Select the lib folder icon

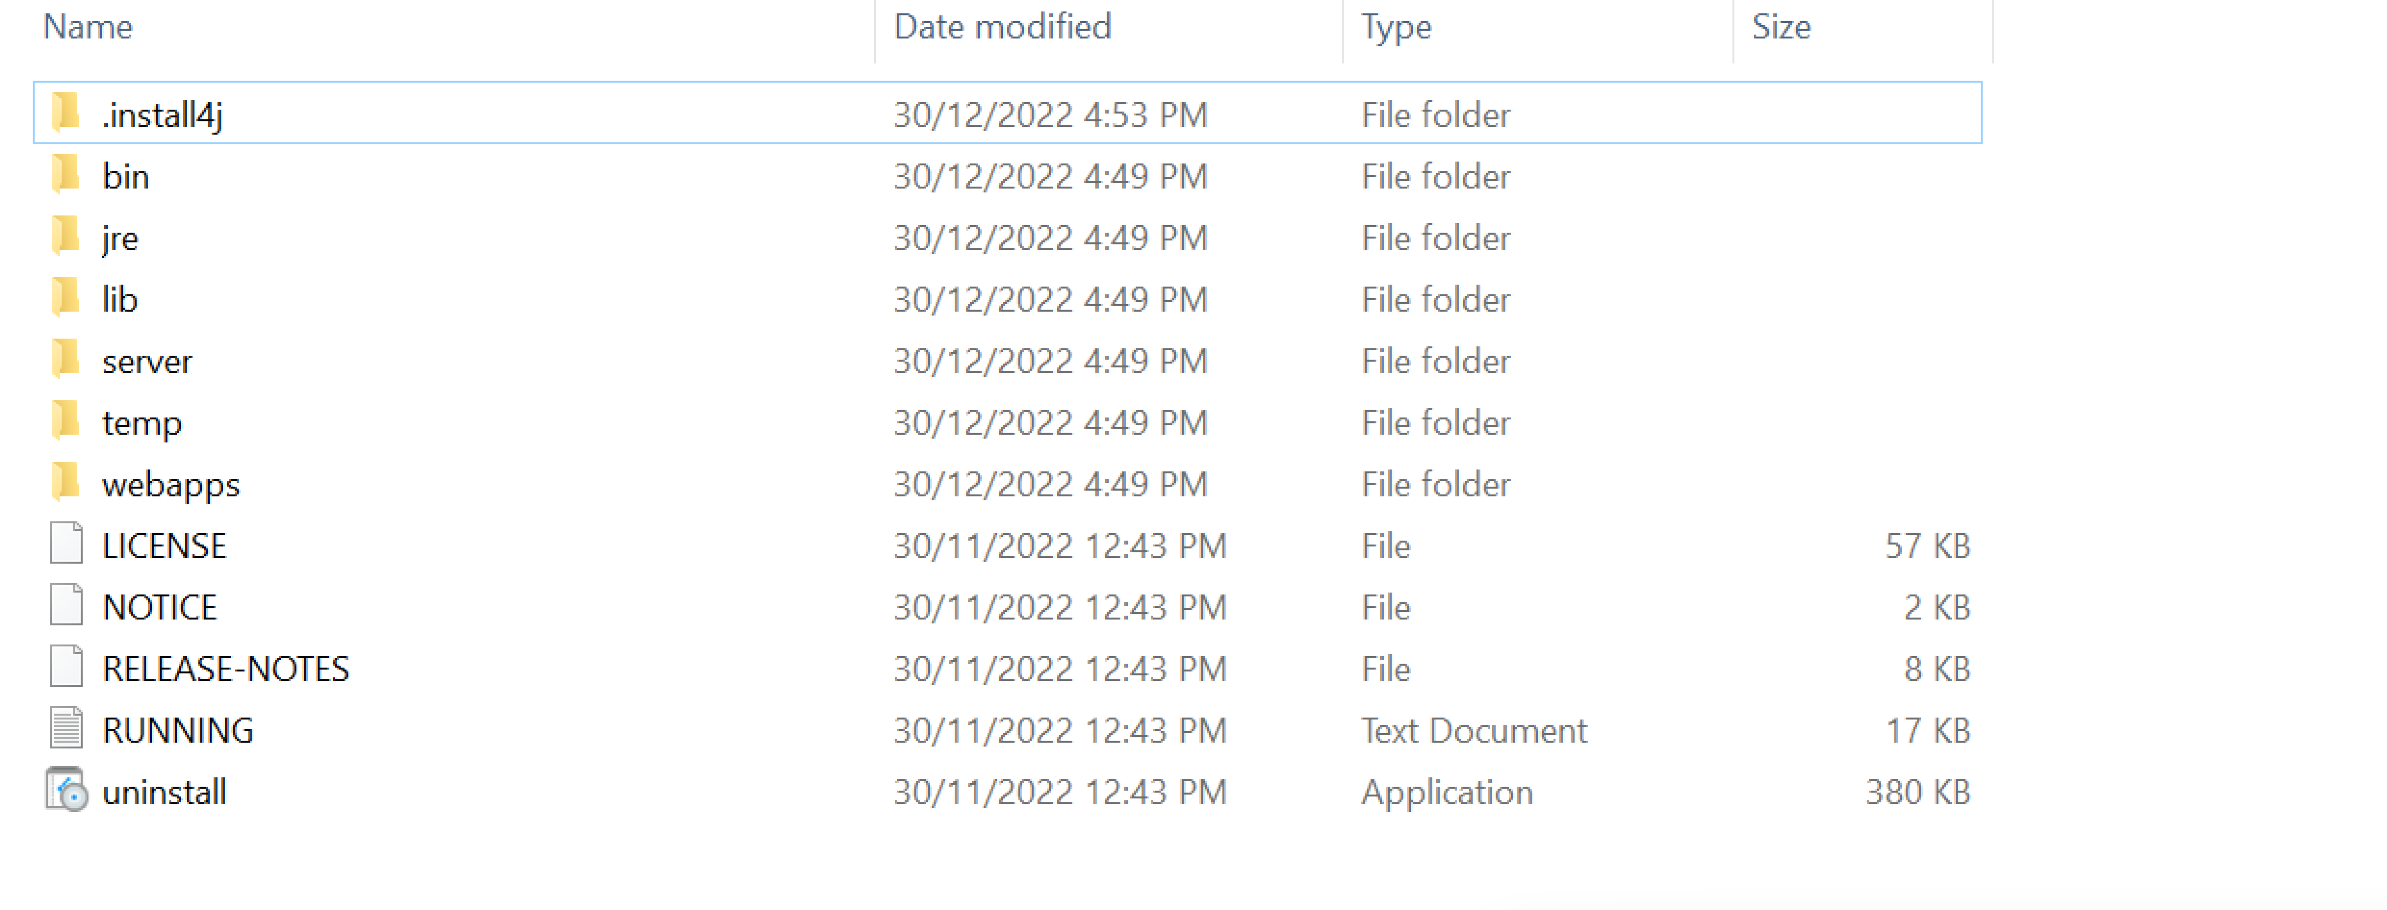click(66, 298)
